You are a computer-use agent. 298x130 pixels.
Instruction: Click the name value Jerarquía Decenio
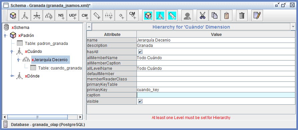(x=216, y=40)
